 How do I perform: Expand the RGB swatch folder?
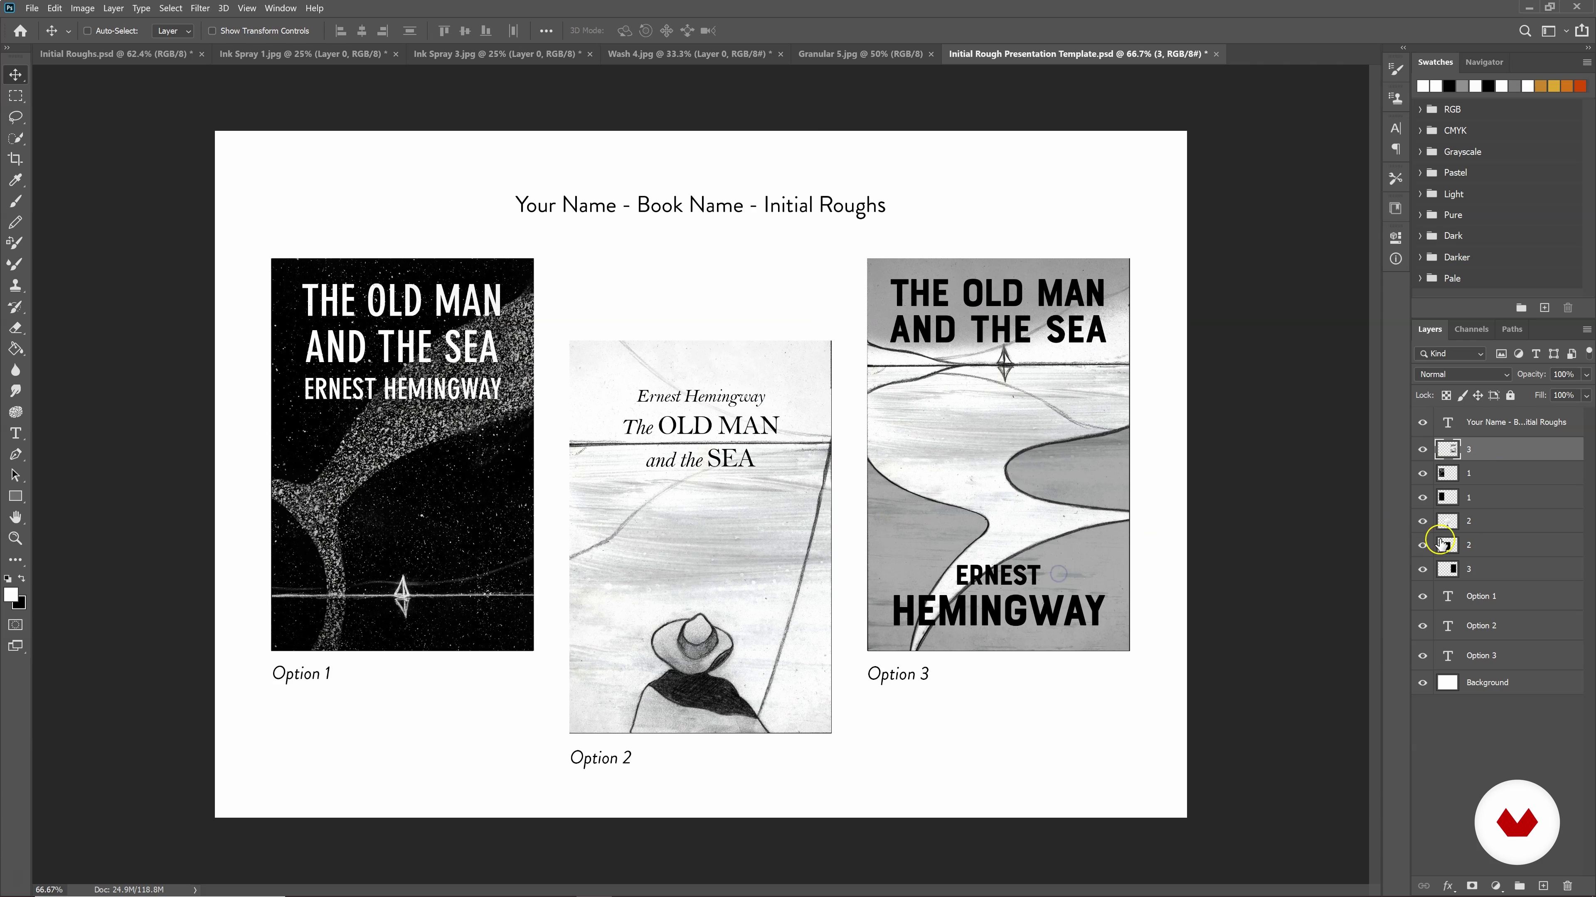pyautogui.click(x=1420, y=110)
